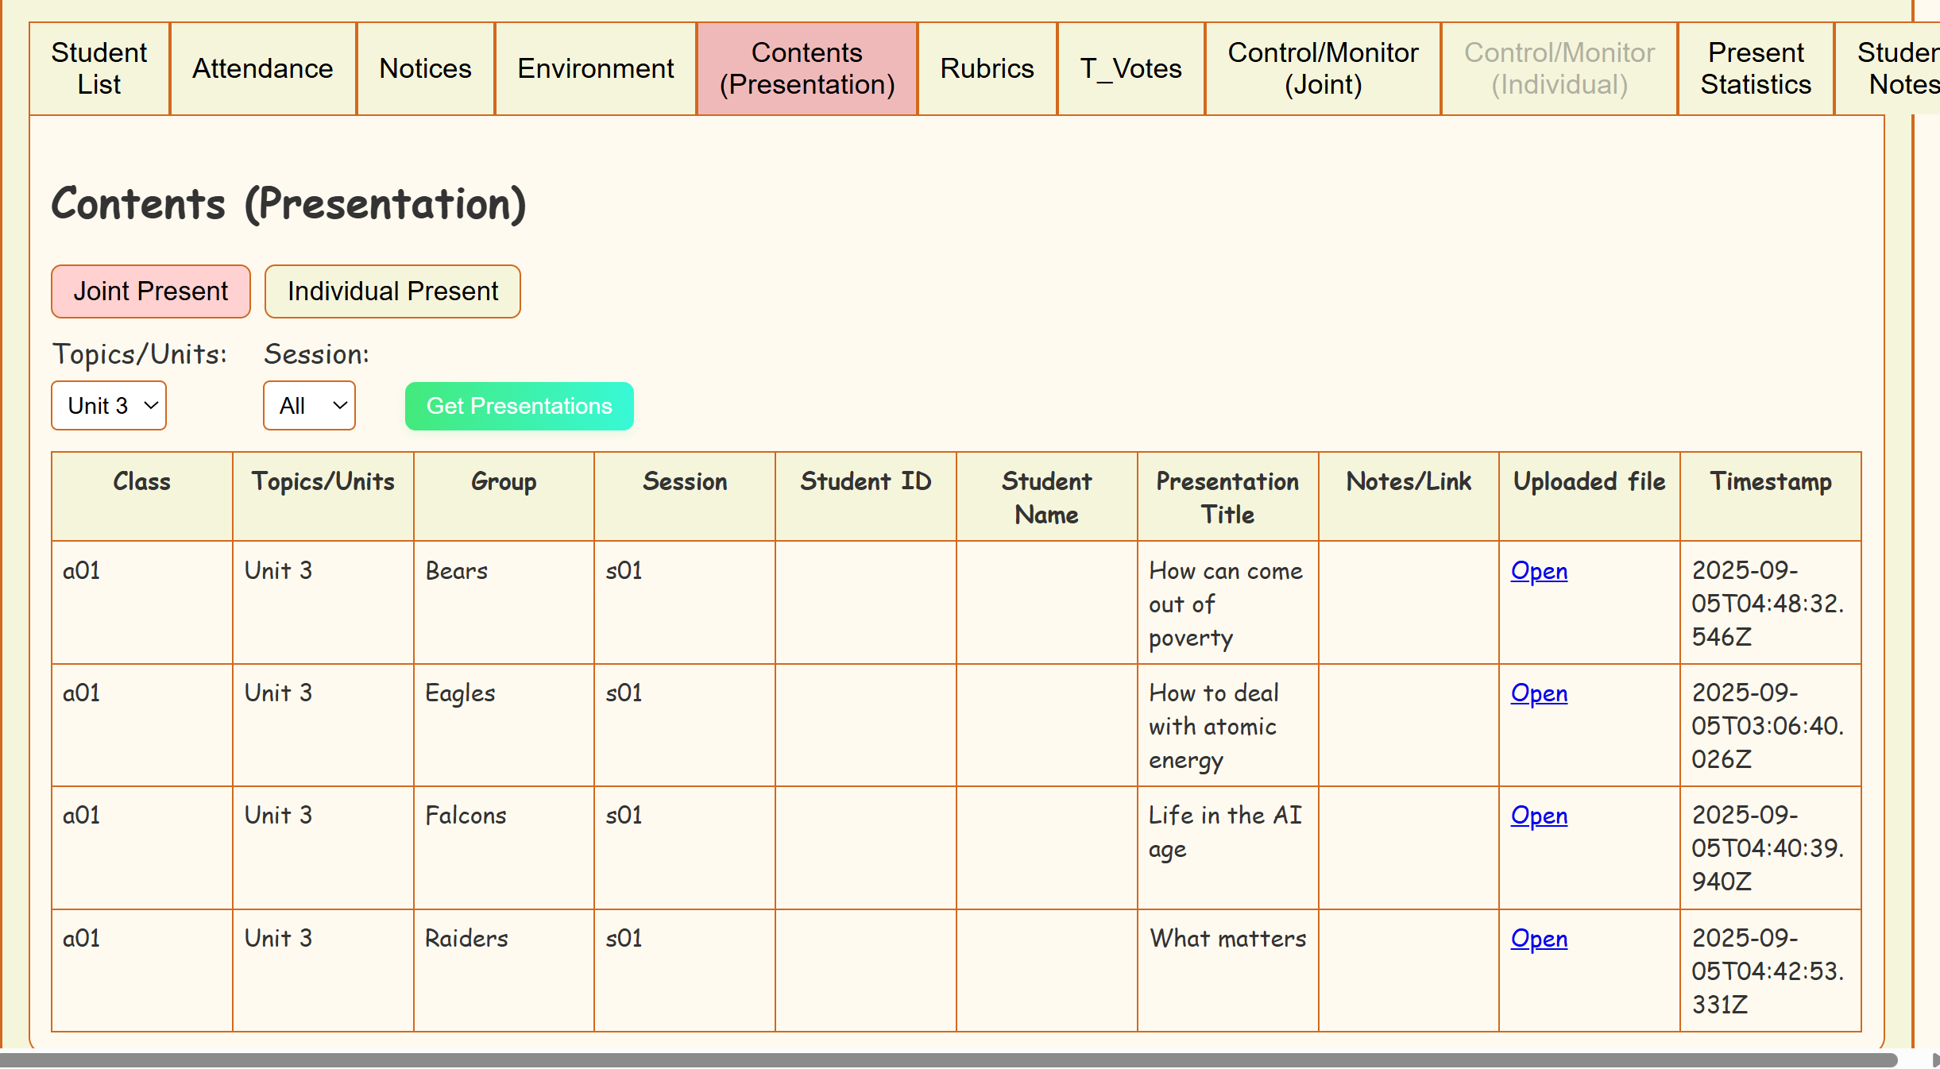Select the Joint Present toggle button
This screenshot has width=1940, height=1069.
[151, 291]
